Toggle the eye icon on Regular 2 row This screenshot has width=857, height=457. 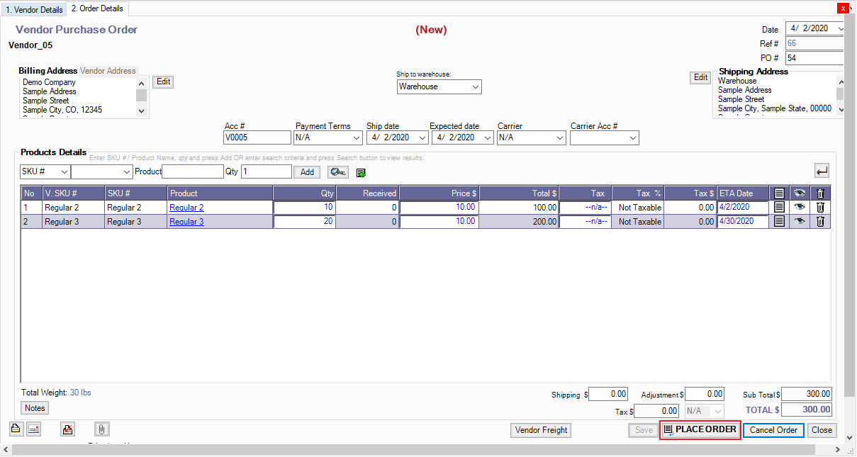point(800,208)
